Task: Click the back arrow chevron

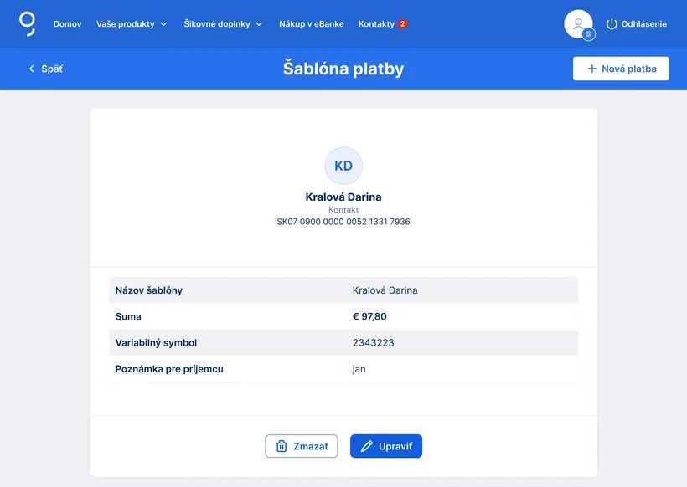Action: tap(32, 69)
